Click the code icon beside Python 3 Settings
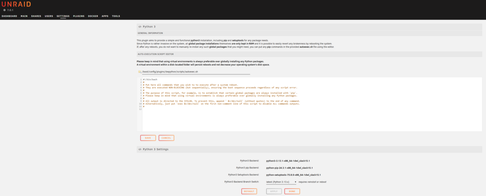486x196 pixels. (x=140, y=149)
